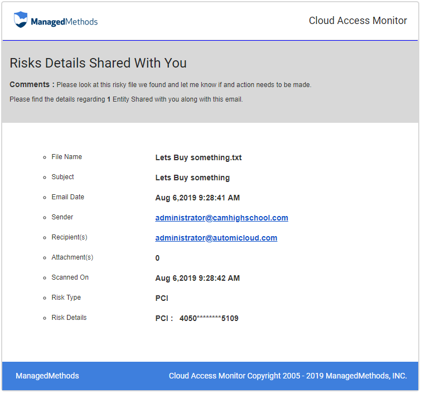Image resolution: width=421 pixels, height=393 pixels.
Task: Click the bold Comments label
Action: [x=32, y=85]
